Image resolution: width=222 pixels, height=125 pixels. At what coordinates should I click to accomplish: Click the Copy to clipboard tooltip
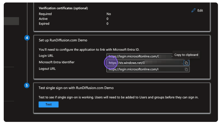tap(186, 55)
